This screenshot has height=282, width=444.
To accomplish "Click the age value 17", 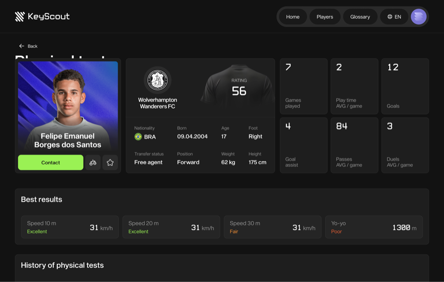I will 224,136.
